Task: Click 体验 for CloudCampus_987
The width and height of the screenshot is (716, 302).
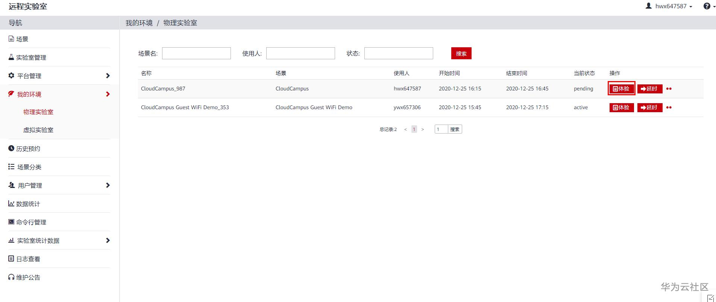Action: pyautogui.click(x=622, y=89)
